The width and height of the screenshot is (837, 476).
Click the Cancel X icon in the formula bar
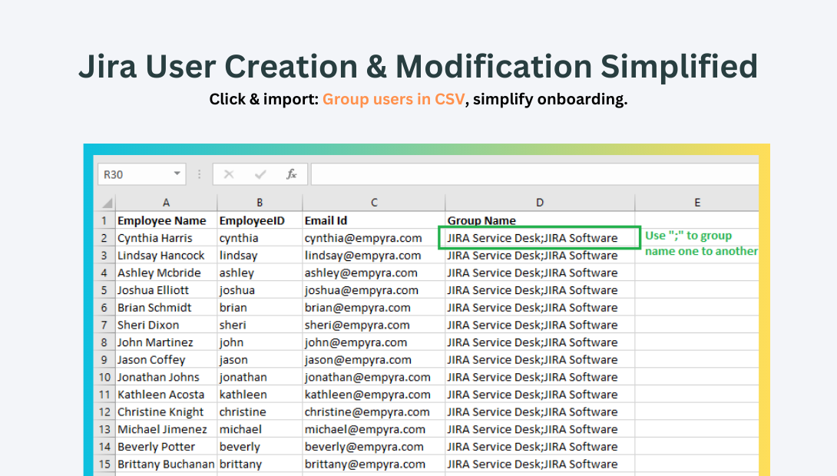tap(228, 174)
